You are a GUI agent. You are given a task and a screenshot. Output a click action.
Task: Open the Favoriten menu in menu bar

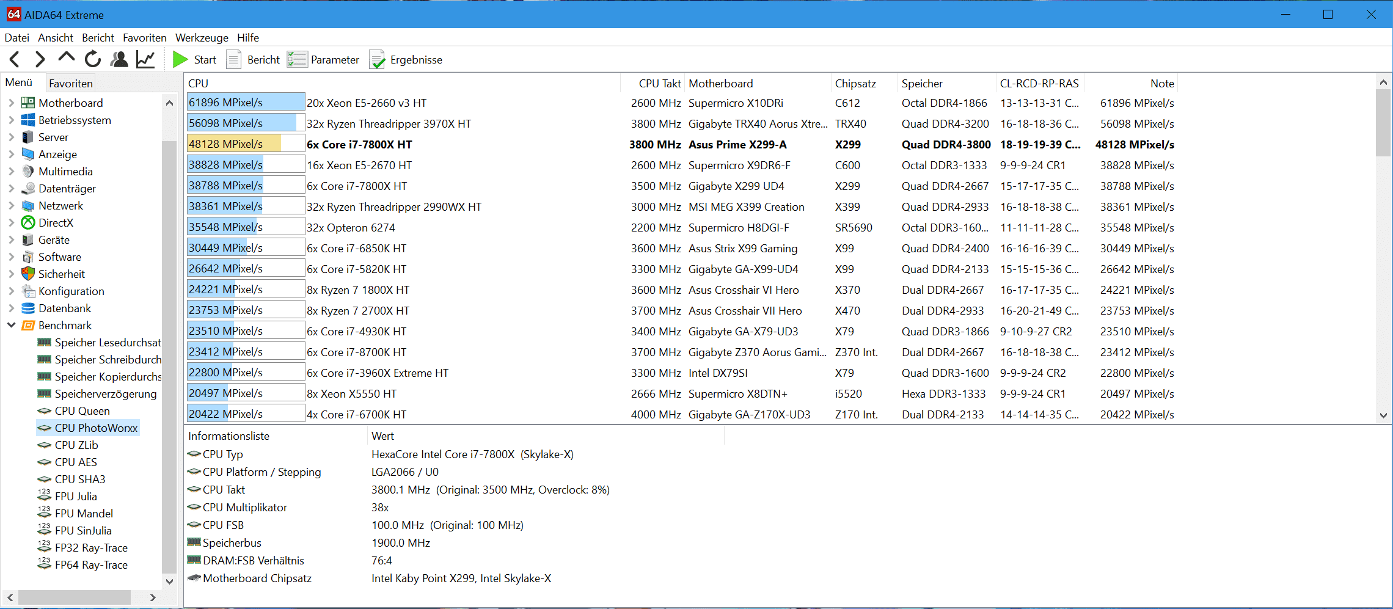click(x=144, y=37)
